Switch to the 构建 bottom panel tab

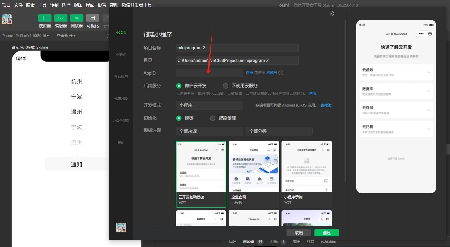(x=233, y=242)
